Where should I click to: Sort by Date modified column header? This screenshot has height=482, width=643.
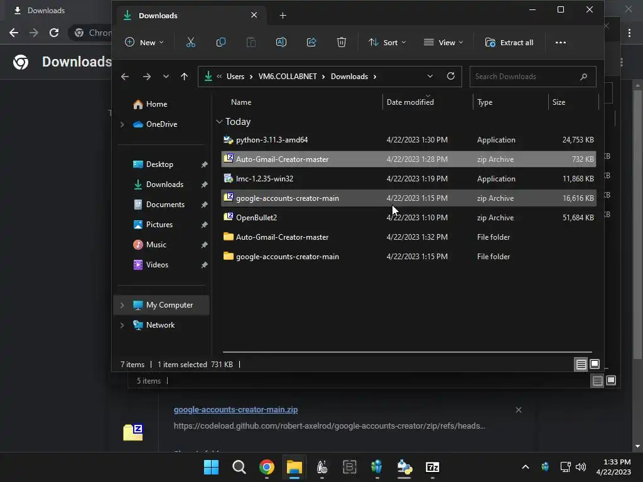tap(410, 102)
